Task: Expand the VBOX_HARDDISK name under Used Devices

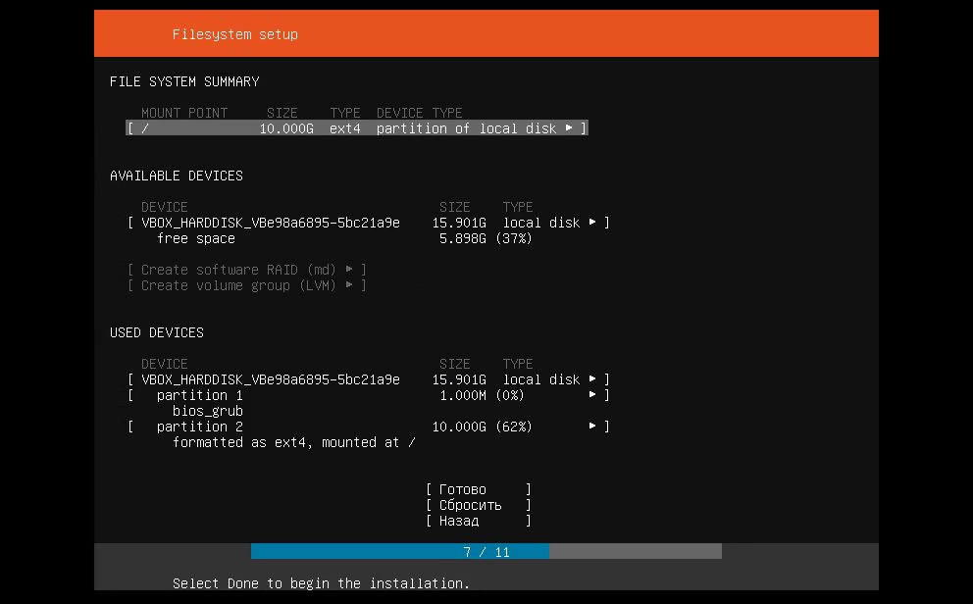Action: tap(271, 379)
